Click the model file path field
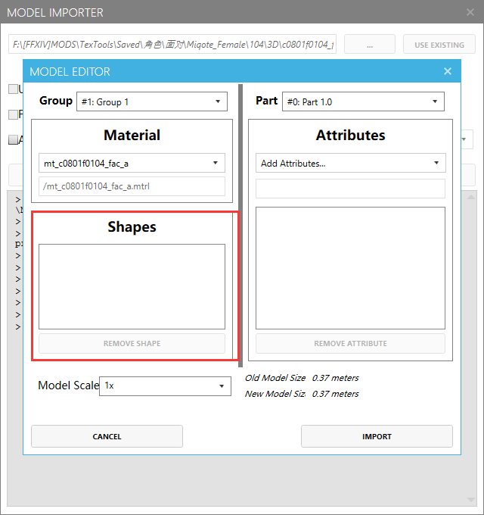The image size is (484, 515). point(172,45)
